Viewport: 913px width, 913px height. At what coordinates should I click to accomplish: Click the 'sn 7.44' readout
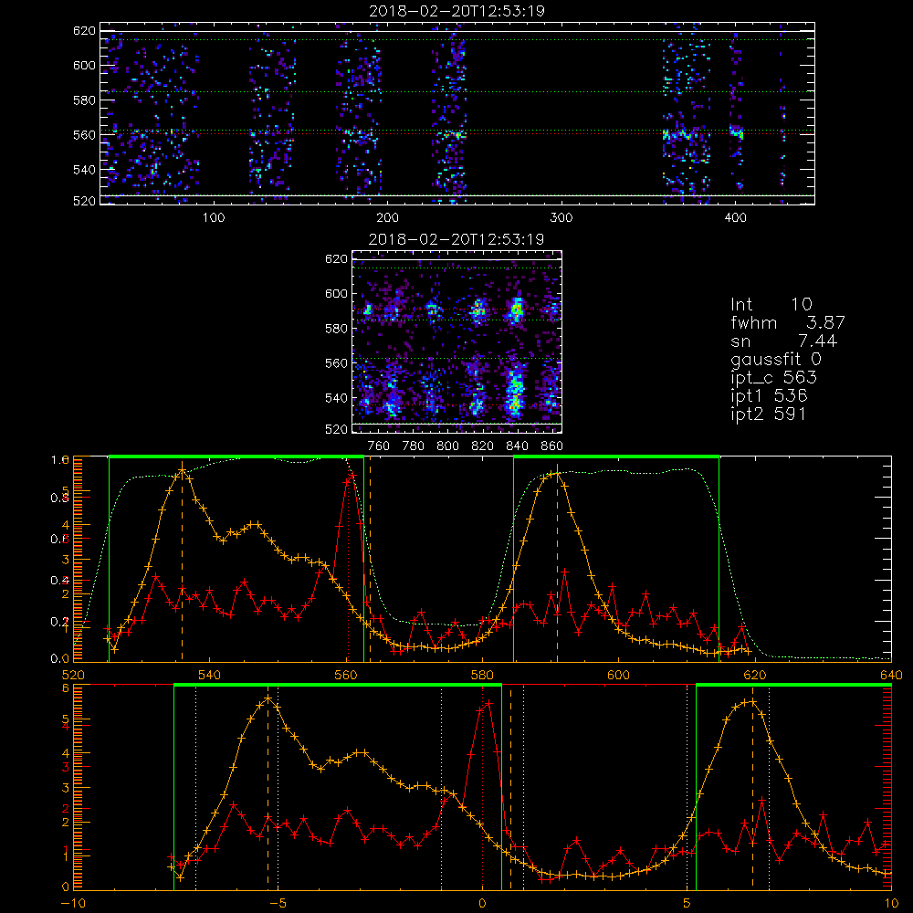(x=784, y=341)
